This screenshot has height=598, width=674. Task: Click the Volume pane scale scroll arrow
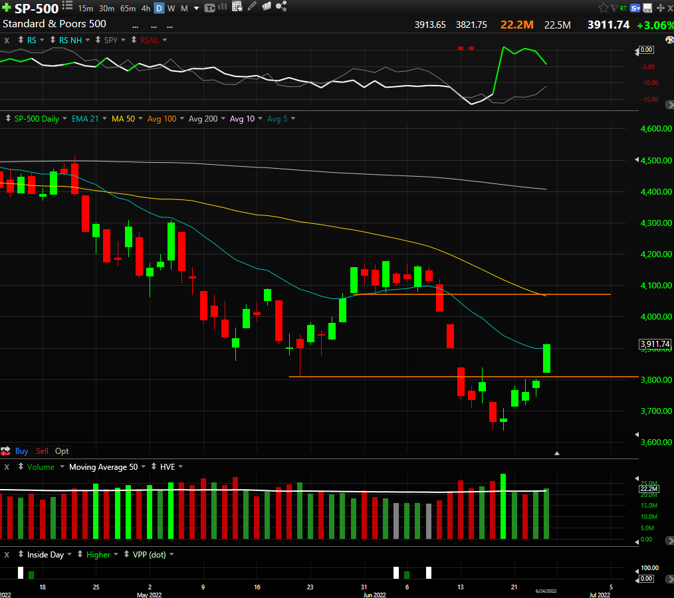click(669, 540)
